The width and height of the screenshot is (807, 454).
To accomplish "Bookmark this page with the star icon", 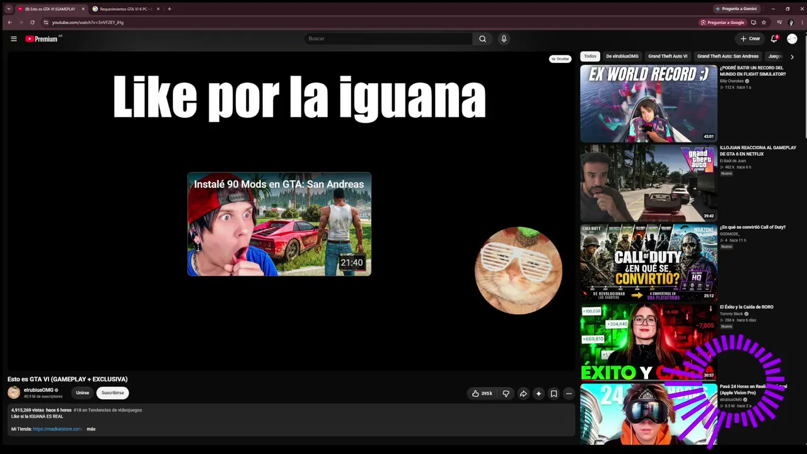I will coord(763,22).
